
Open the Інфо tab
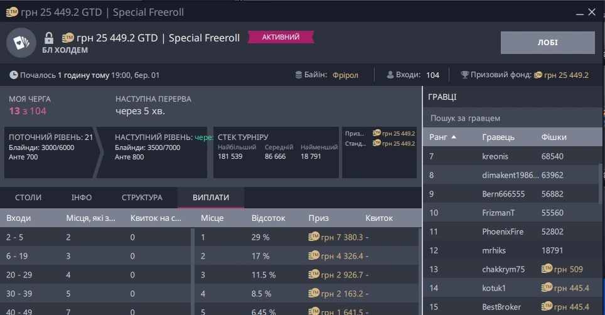[82, 197]
